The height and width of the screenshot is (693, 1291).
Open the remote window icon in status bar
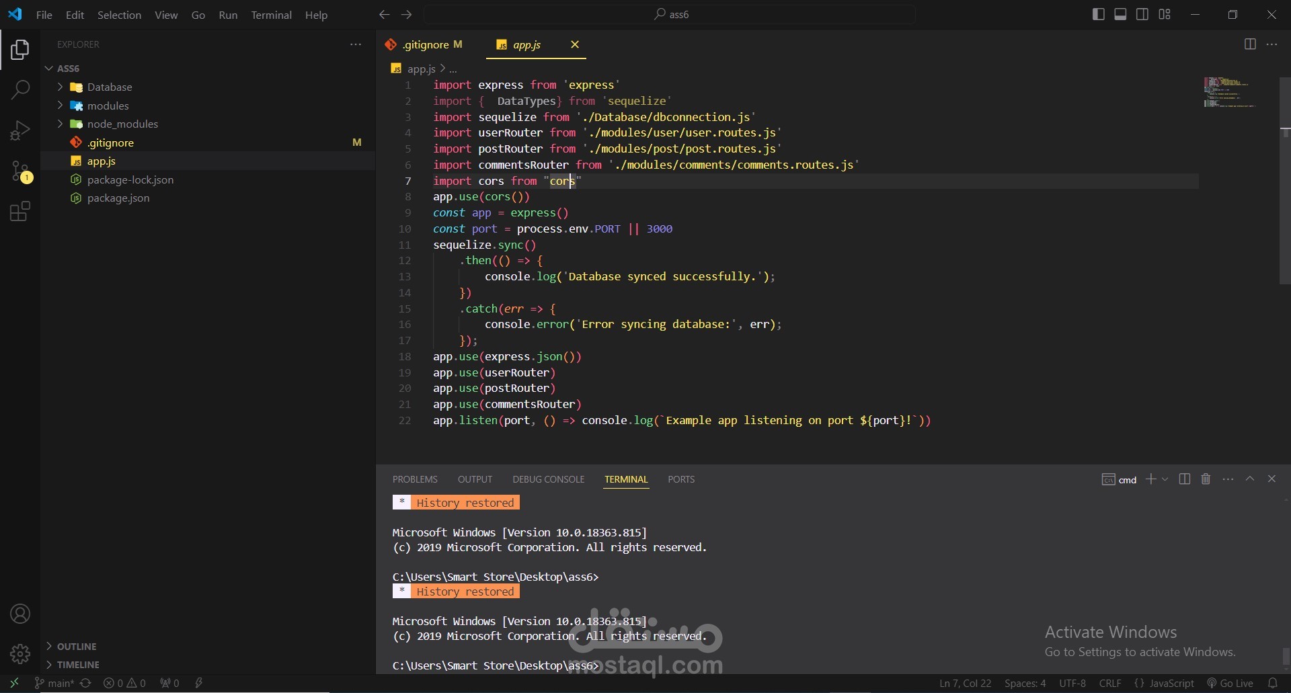point(14,683)
